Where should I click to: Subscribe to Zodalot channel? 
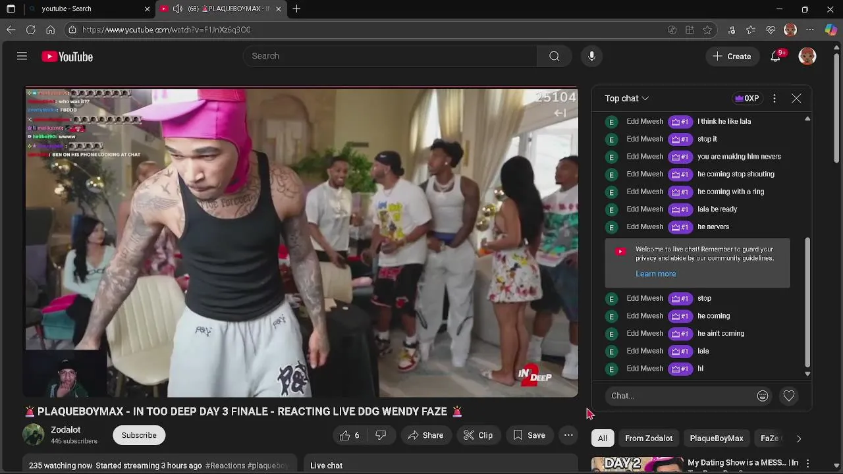139,435
